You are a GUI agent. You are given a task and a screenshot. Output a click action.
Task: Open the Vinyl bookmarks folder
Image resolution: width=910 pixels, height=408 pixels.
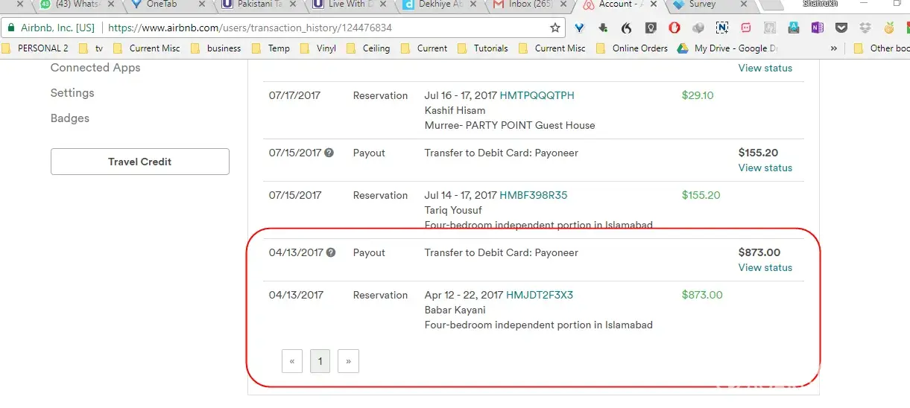coord(317,48)
